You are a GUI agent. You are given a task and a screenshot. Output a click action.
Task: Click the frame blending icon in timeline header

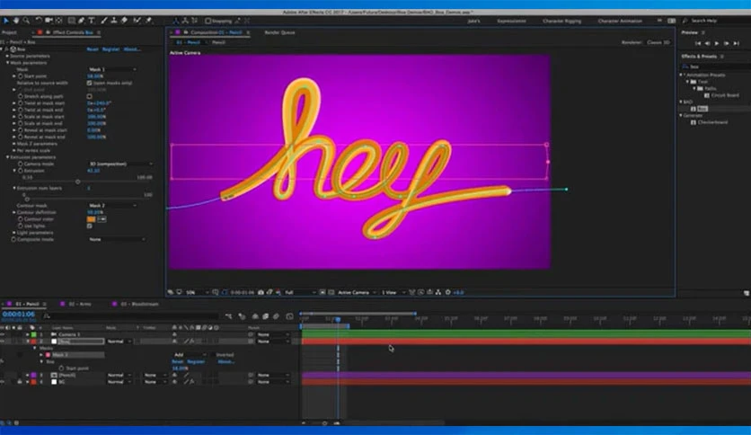[x=265, y=316]
